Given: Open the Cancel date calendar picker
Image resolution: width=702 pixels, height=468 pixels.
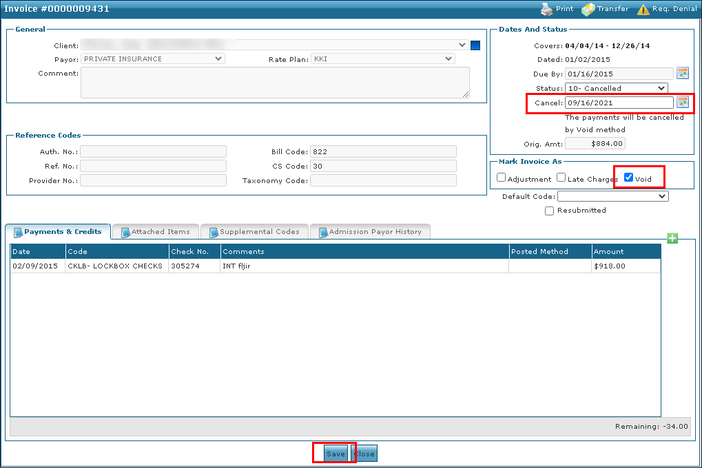Looking at the screenshot, I should 683,103.
